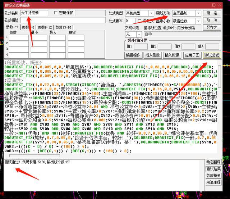
Task: Close the 指标公式编辑器 window
Action: click(x=220, y=5)
